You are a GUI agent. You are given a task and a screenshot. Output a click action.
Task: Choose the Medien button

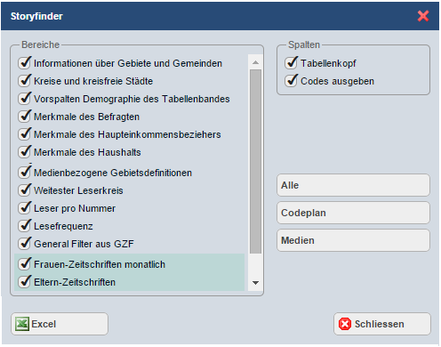[x=353, y=240]
